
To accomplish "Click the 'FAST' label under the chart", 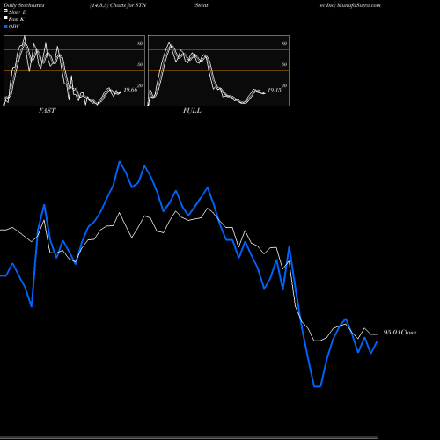I will point(47,111).
